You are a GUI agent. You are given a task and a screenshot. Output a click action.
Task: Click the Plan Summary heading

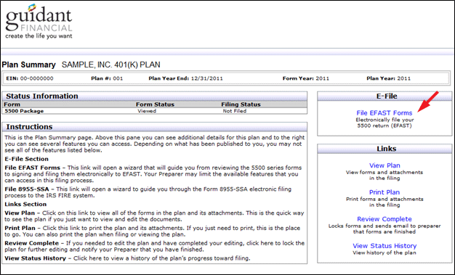pyautogui.click(x=29, y=65)
